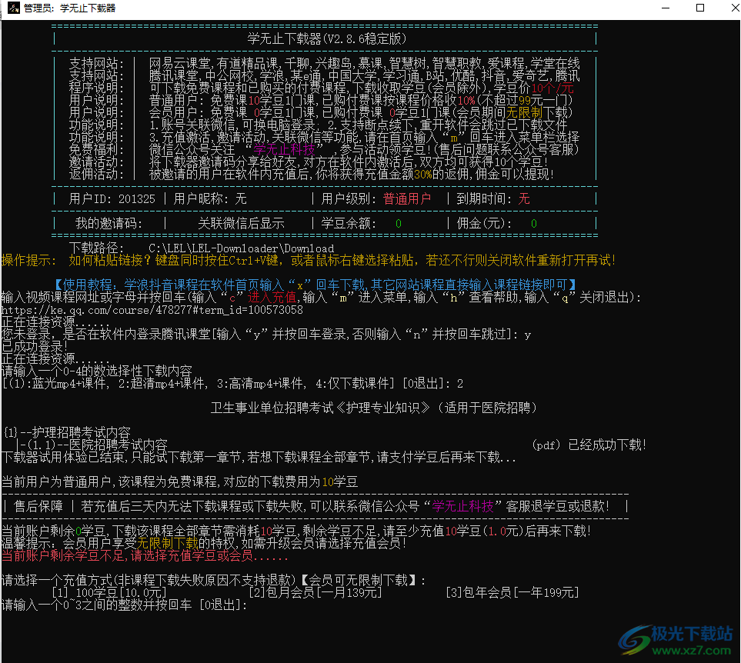This screenshot has width=741, height=663.
Task: Click the user level text 普通用户
Action: tap(407, 198)
